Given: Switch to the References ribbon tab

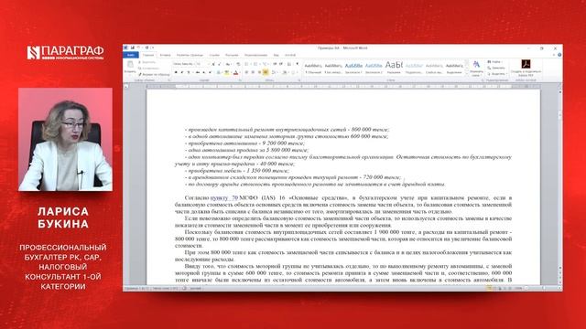Looking at the screenshot, I should pyautogui.click(x=214, y=55).
